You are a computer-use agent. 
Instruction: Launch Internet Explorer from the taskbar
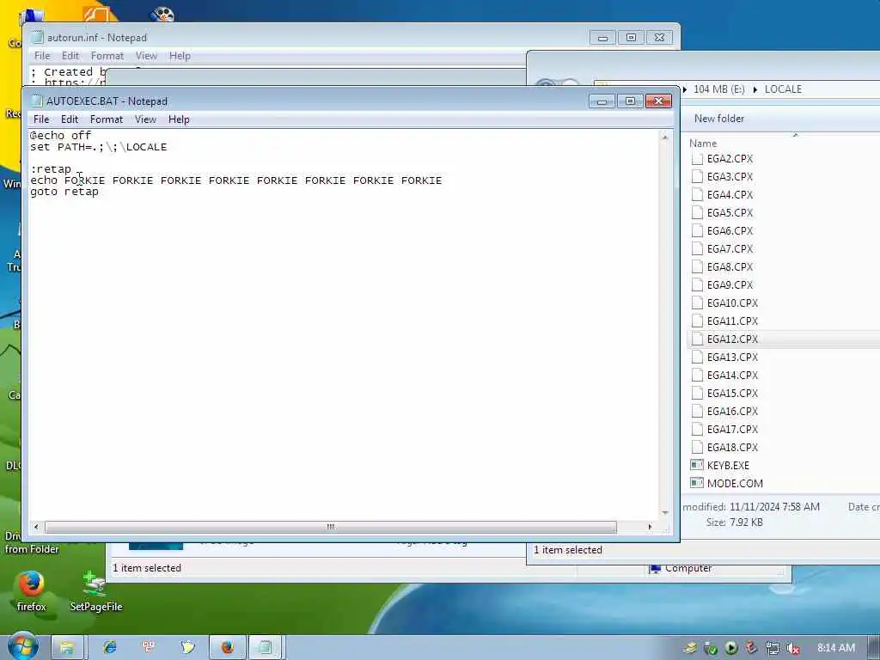click(x=110, y=648)
